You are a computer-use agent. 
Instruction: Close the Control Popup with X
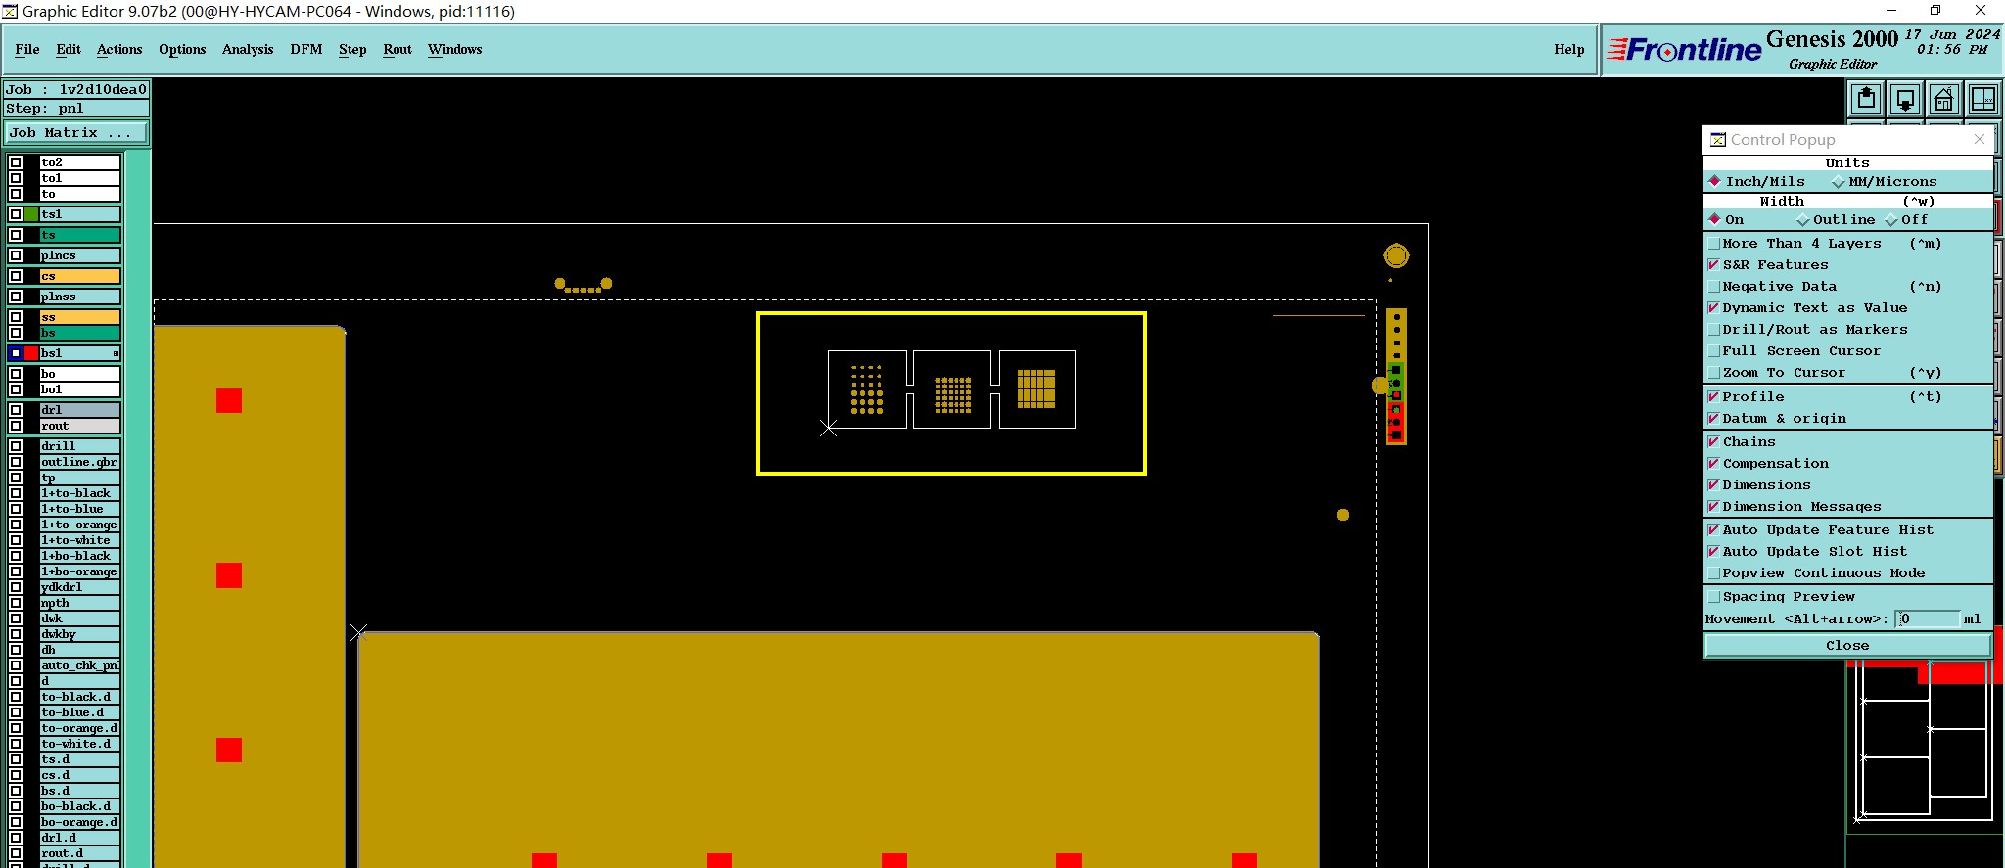point(1979,140)
